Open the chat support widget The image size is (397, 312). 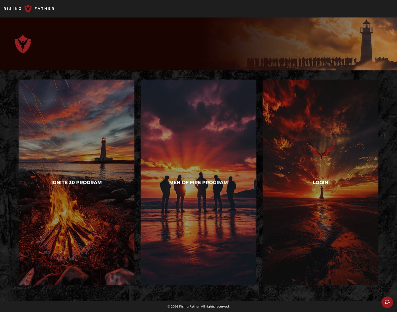tap(387, 302)
